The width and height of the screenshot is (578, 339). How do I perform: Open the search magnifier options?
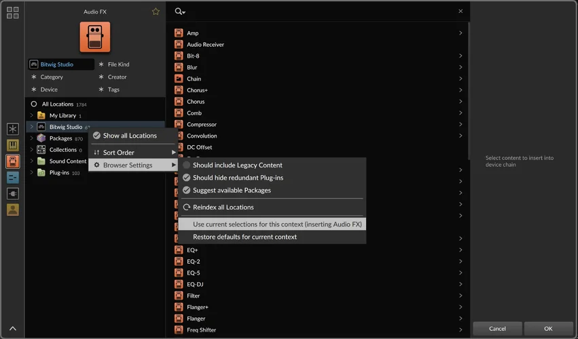180,12
